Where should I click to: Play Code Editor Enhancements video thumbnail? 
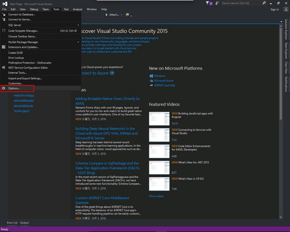coord(159,151)
